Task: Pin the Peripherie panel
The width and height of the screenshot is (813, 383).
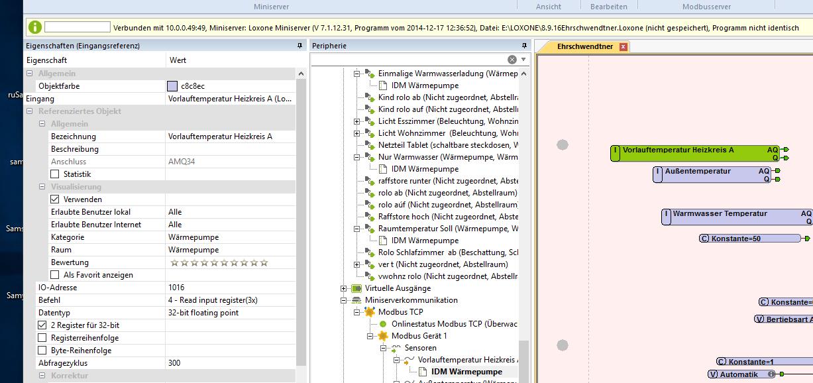Action: 525,46
